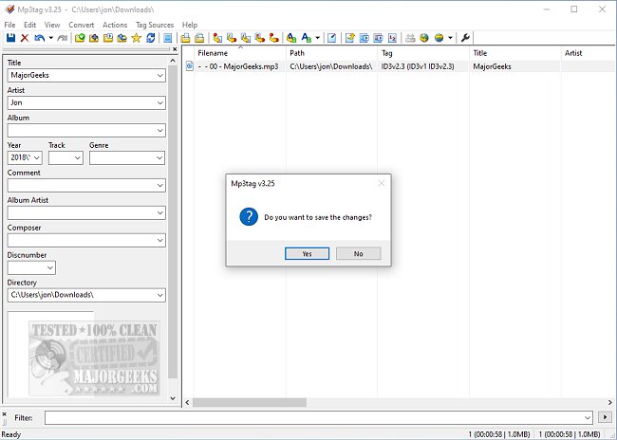Click the Undo arrow icon
Image resolution: width=617 pixels, height=440 pixels.
(x=39, y=38)
